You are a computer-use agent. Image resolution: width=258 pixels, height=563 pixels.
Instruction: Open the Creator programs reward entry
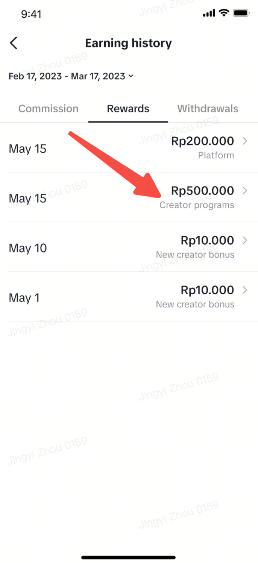197,205
